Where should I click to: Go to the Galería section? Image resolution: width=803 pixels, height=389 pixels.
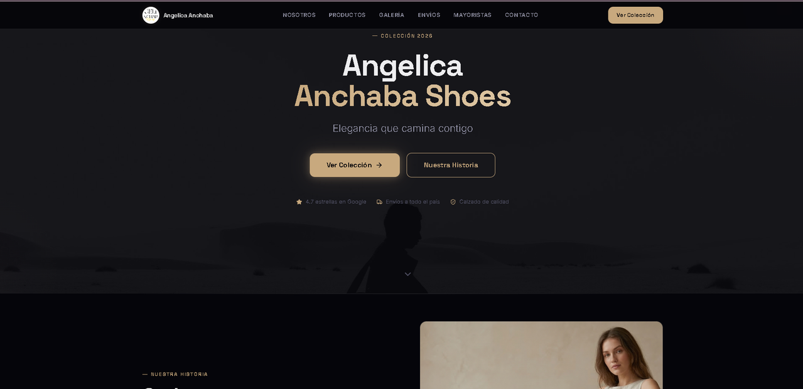[x=392, y=15]
